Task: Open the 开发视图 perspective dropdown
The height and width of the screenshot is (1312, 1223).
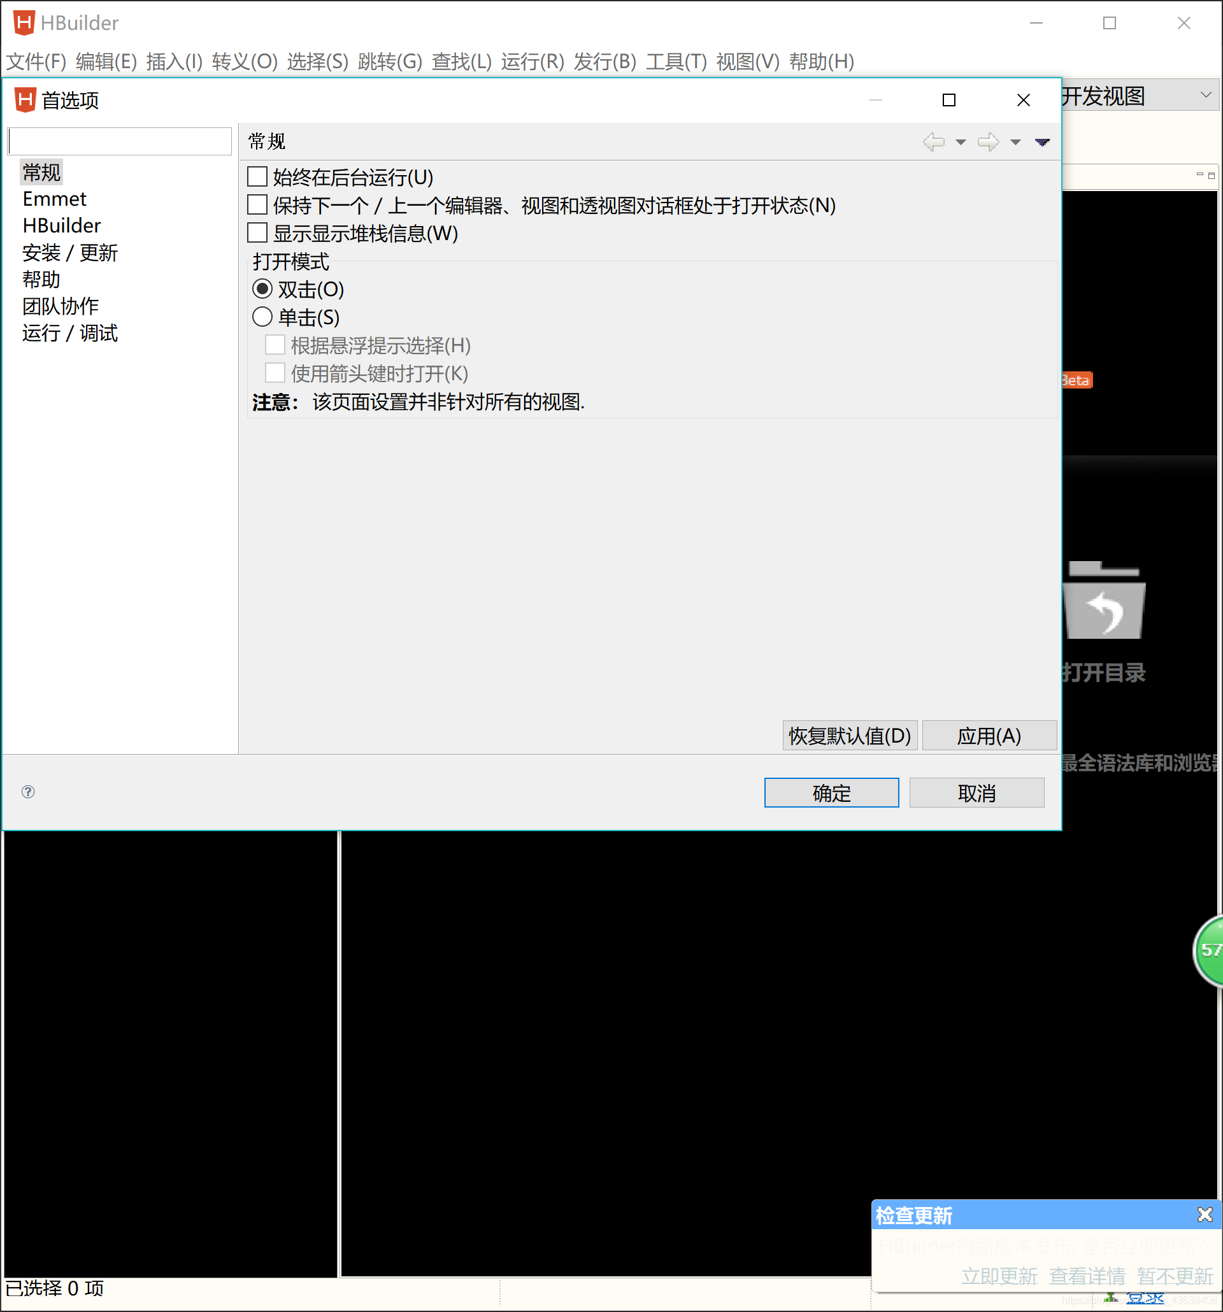Action: (1206, 94)
